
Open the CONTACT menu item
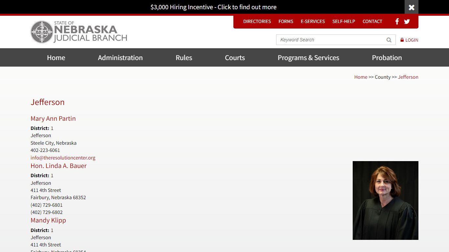click(x=372, y=21)
